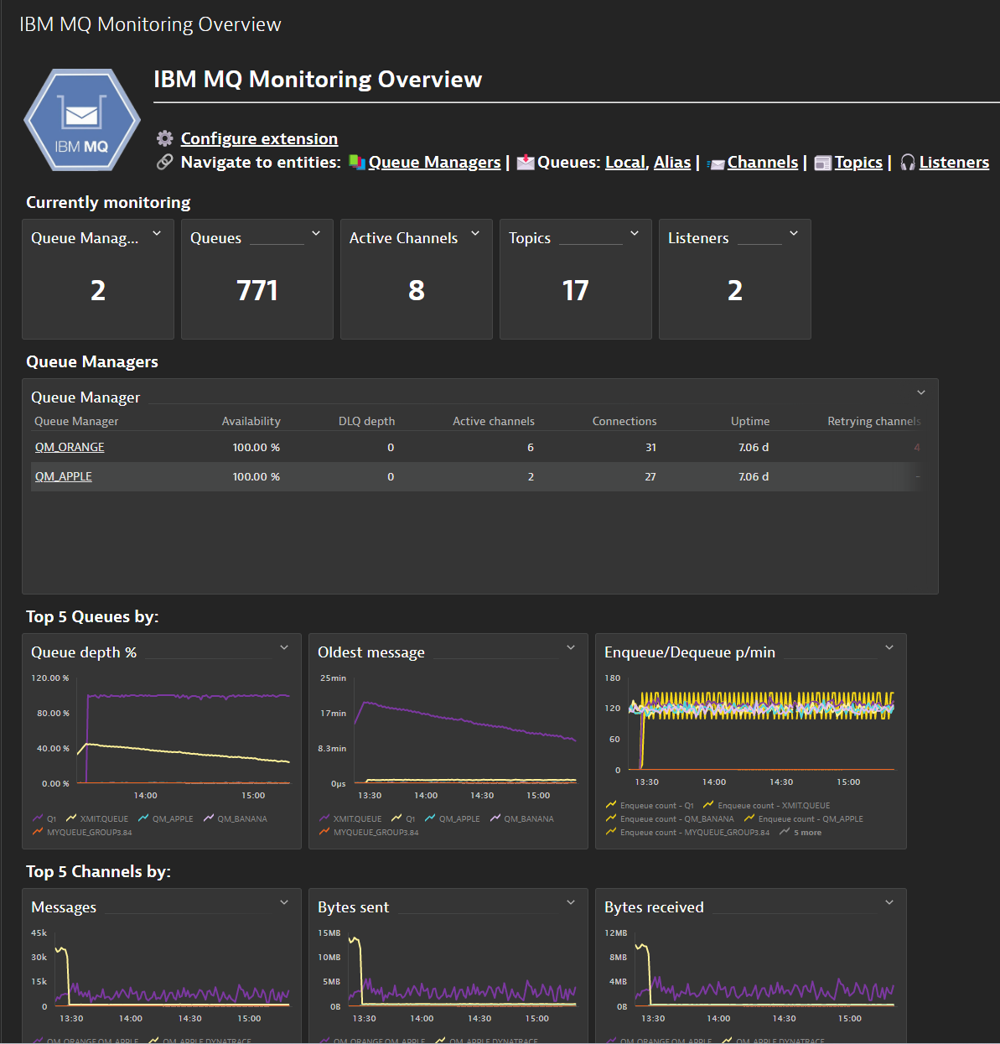Click the colored icon before Queue Managers link
The image size is (1000, 1044).
357,162
